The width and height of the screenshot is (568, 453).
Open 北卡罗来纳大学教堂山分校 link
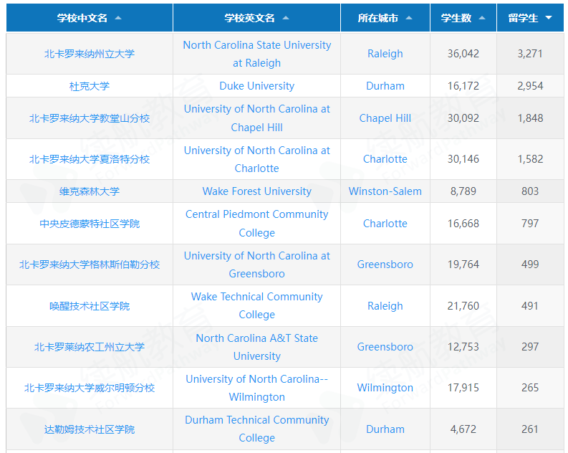(90, 118)
